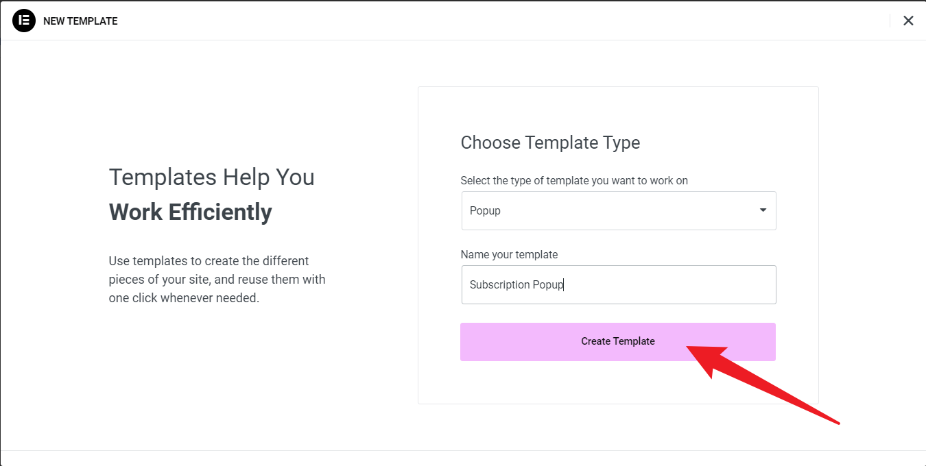
Task: Click the blank footer strip below the divider
Action: pos(463,458)
